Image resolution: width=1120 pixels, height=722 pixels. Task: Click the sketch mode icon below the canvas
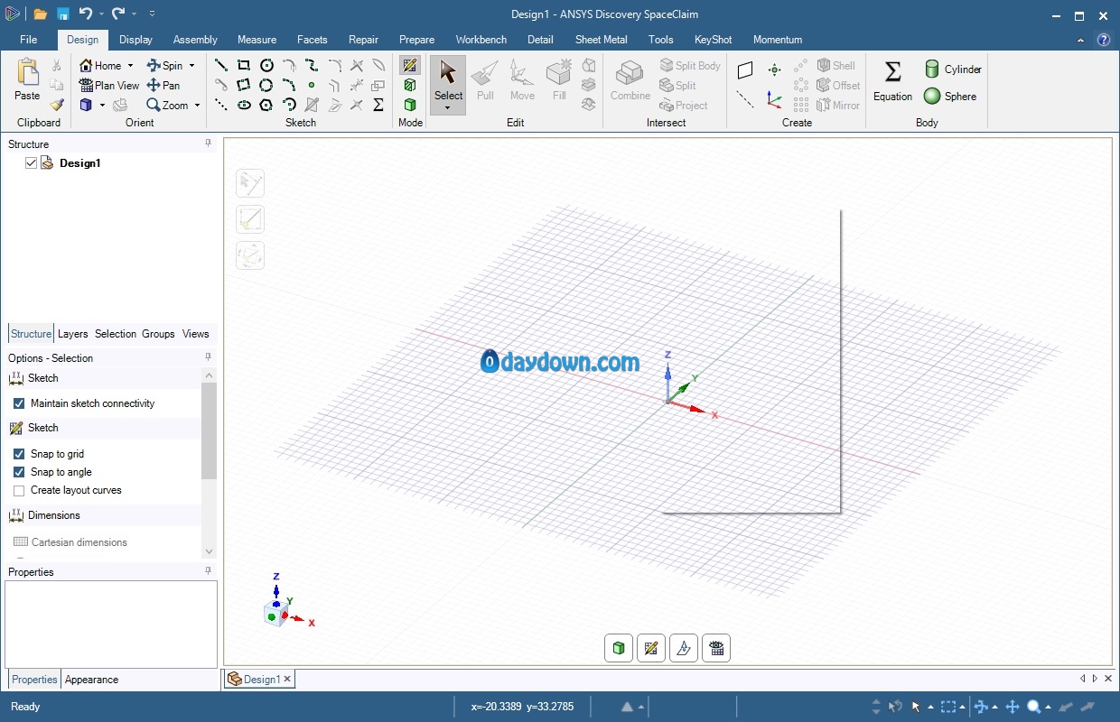pos(651,647)
